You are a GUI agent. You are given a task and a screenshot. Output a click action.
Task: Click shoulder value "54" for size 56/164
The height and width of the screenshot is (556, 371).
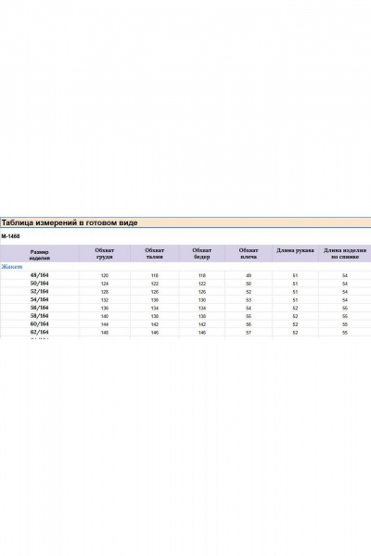[x=249, y=309]
